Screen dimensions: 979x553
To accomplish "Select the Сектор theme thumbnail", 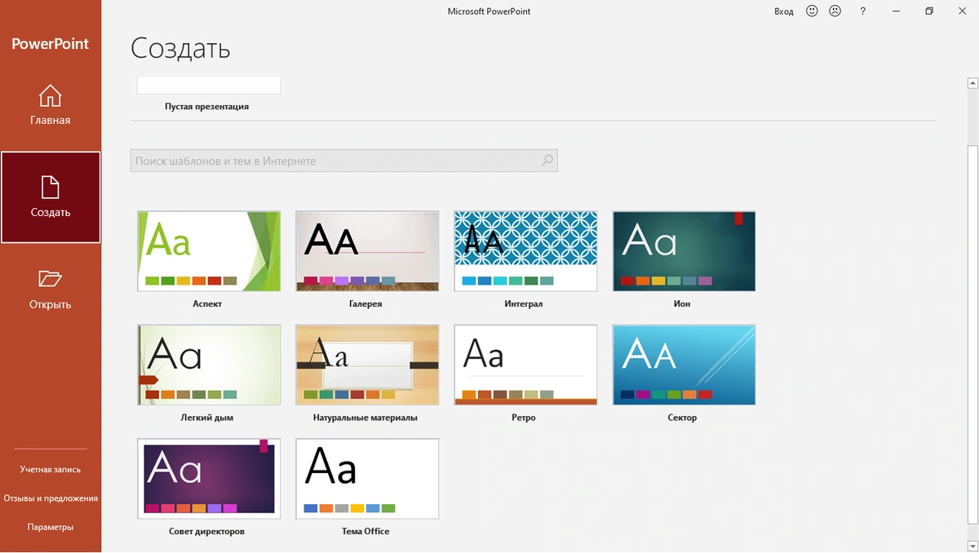I will (x=684, y=365).
